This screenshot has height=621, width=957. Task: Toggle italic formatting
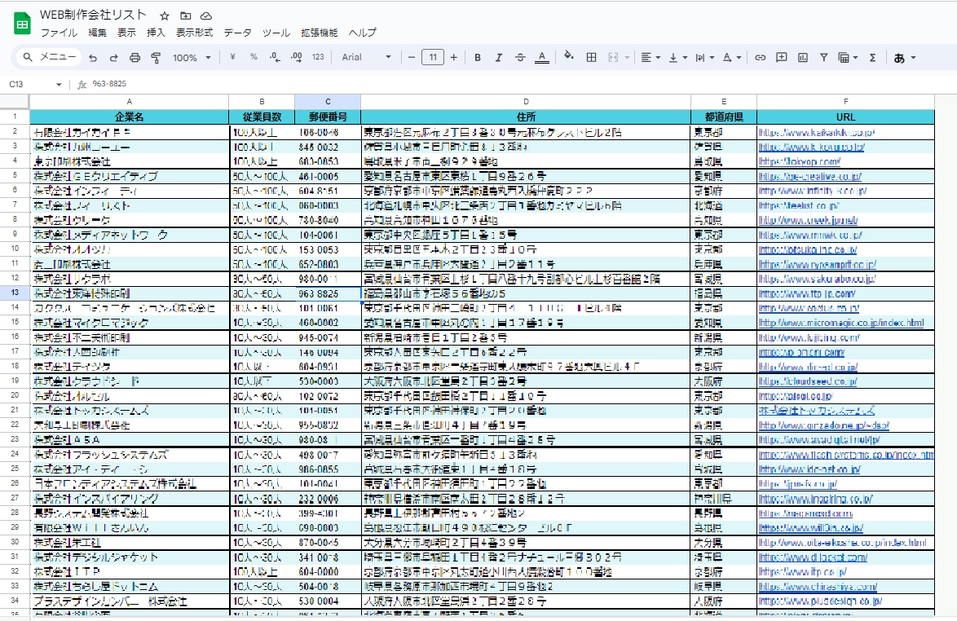pyautogui.click(x=499, y=57)
